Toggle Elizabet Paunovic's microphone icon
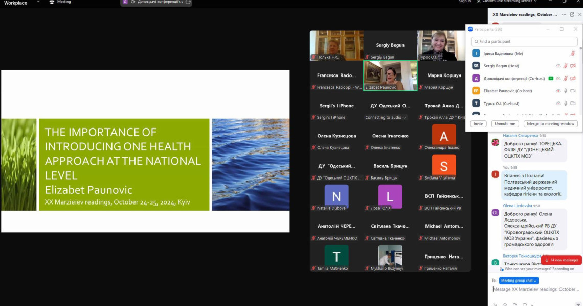 (x=566, y=91)
